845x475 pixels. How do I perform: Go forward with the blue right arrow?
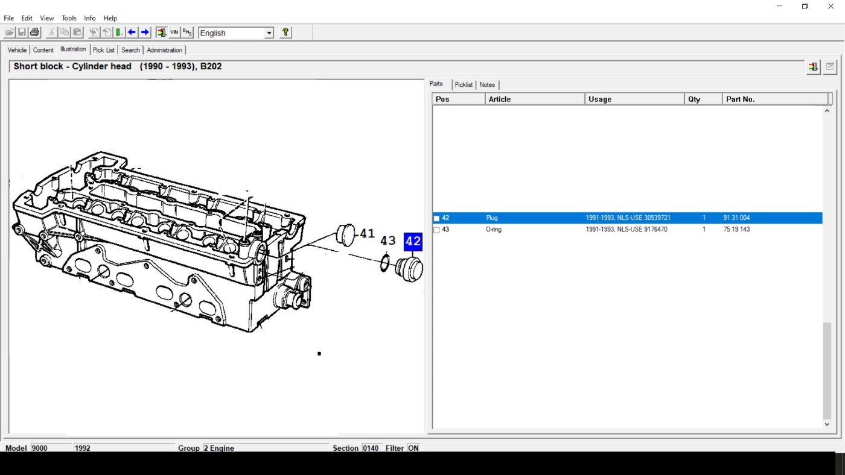(x=145, y=33)
